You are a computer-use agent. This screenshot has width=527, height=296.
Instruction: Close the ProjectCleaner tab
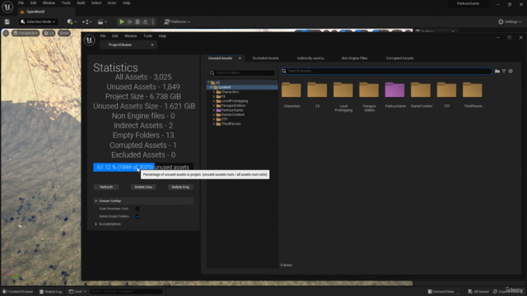(152, 44)
